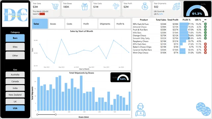Screen dimensions: 212x119
Task: Click the sort arrow under the status column
Action: 203,22
